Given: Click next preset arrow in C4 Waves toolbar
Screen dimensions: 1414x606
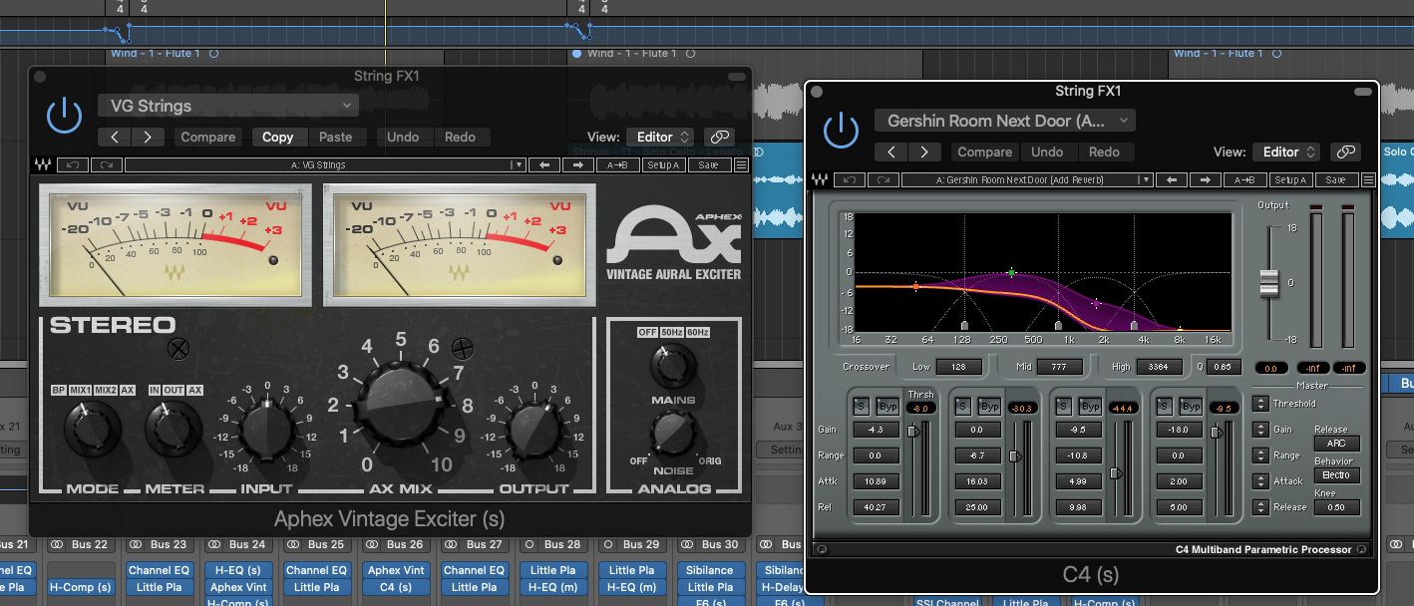Looking at the screenshot, I should click(x=1208, y=180).
